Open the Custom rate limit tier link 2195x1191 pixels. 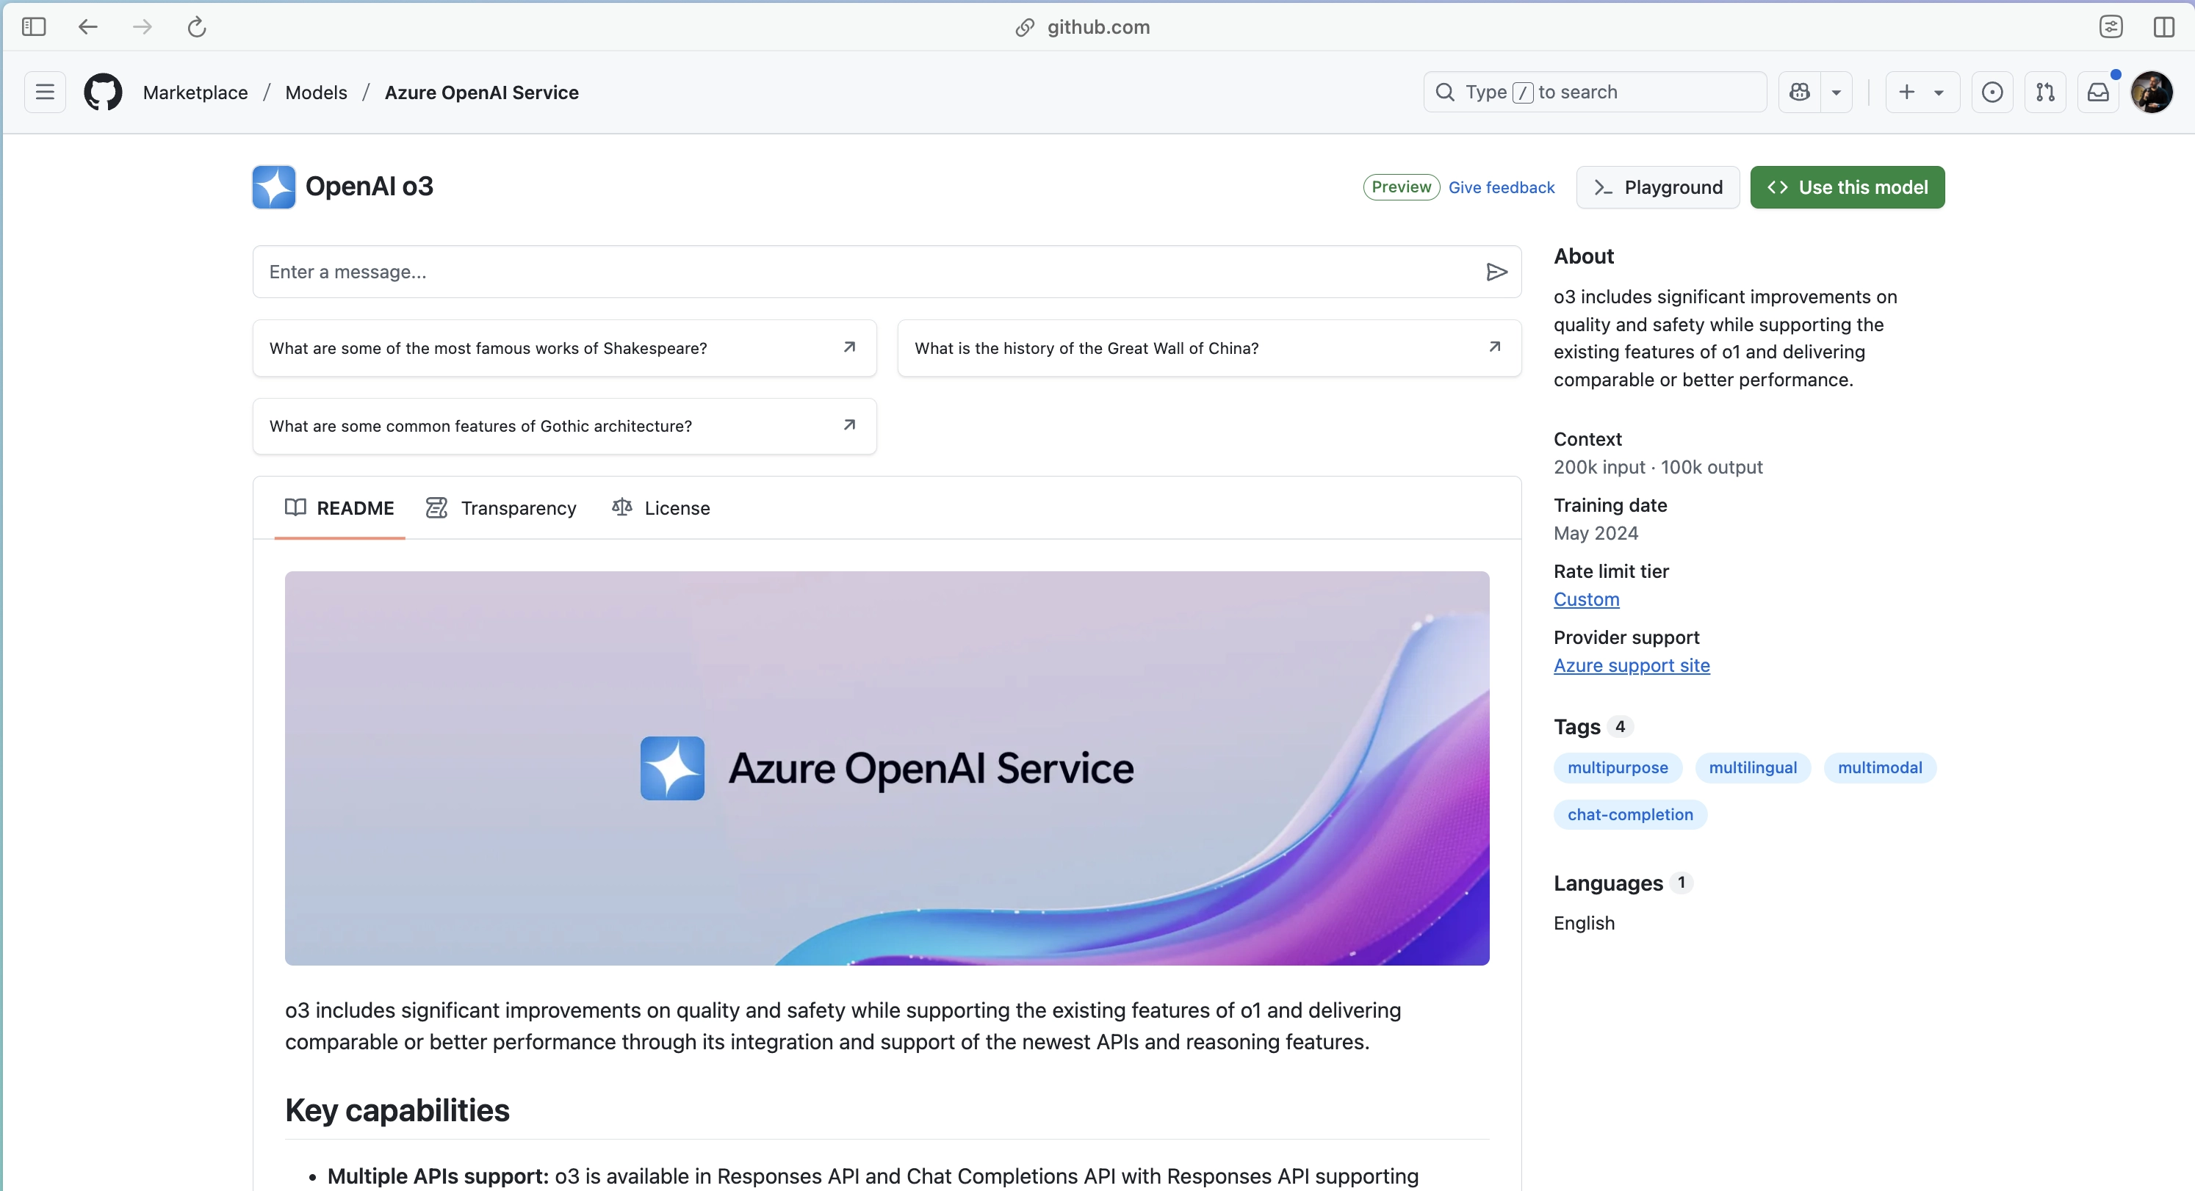click(1586, 599)
